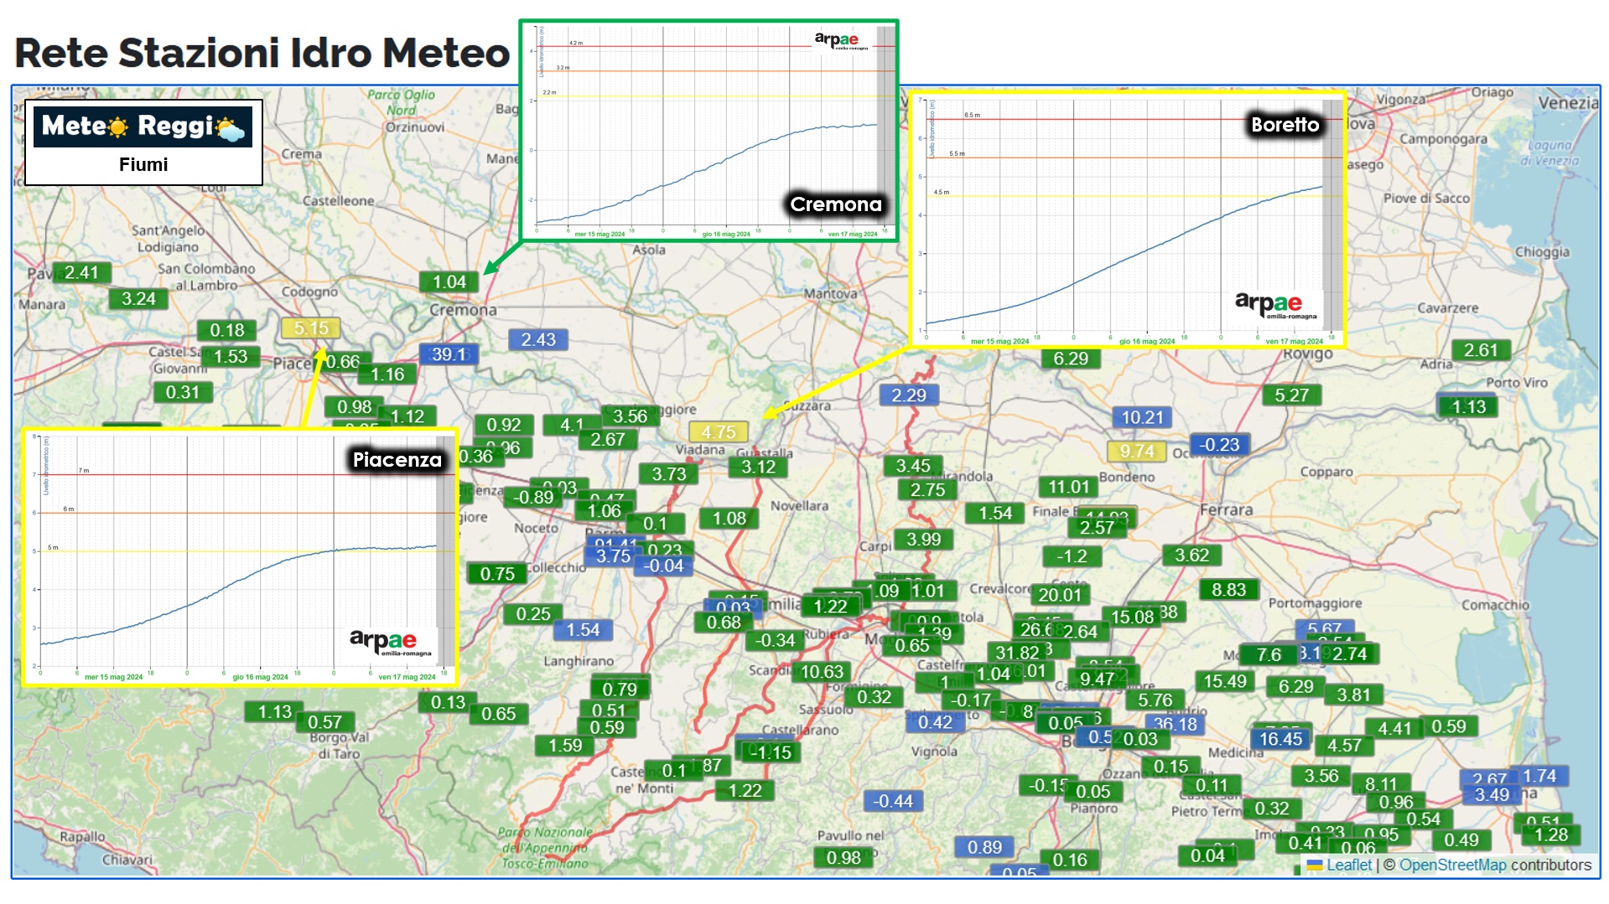Viewport: 1609px width, 904px height.
Task: Click the yellow 5.15 station marker near Piacenza
Action: point(310,328)
